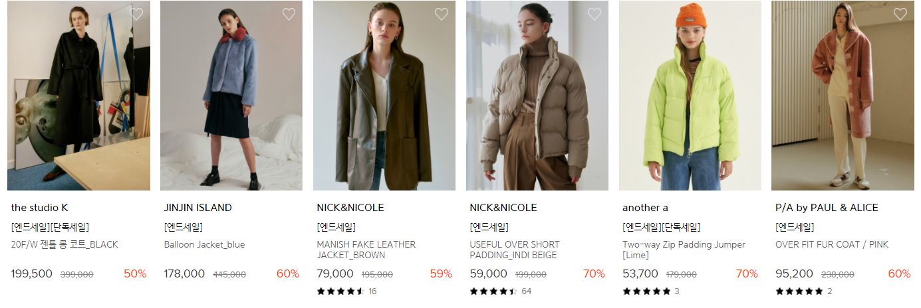Open OVER FIT FUR COAT / PINK title

coord(832,244)
